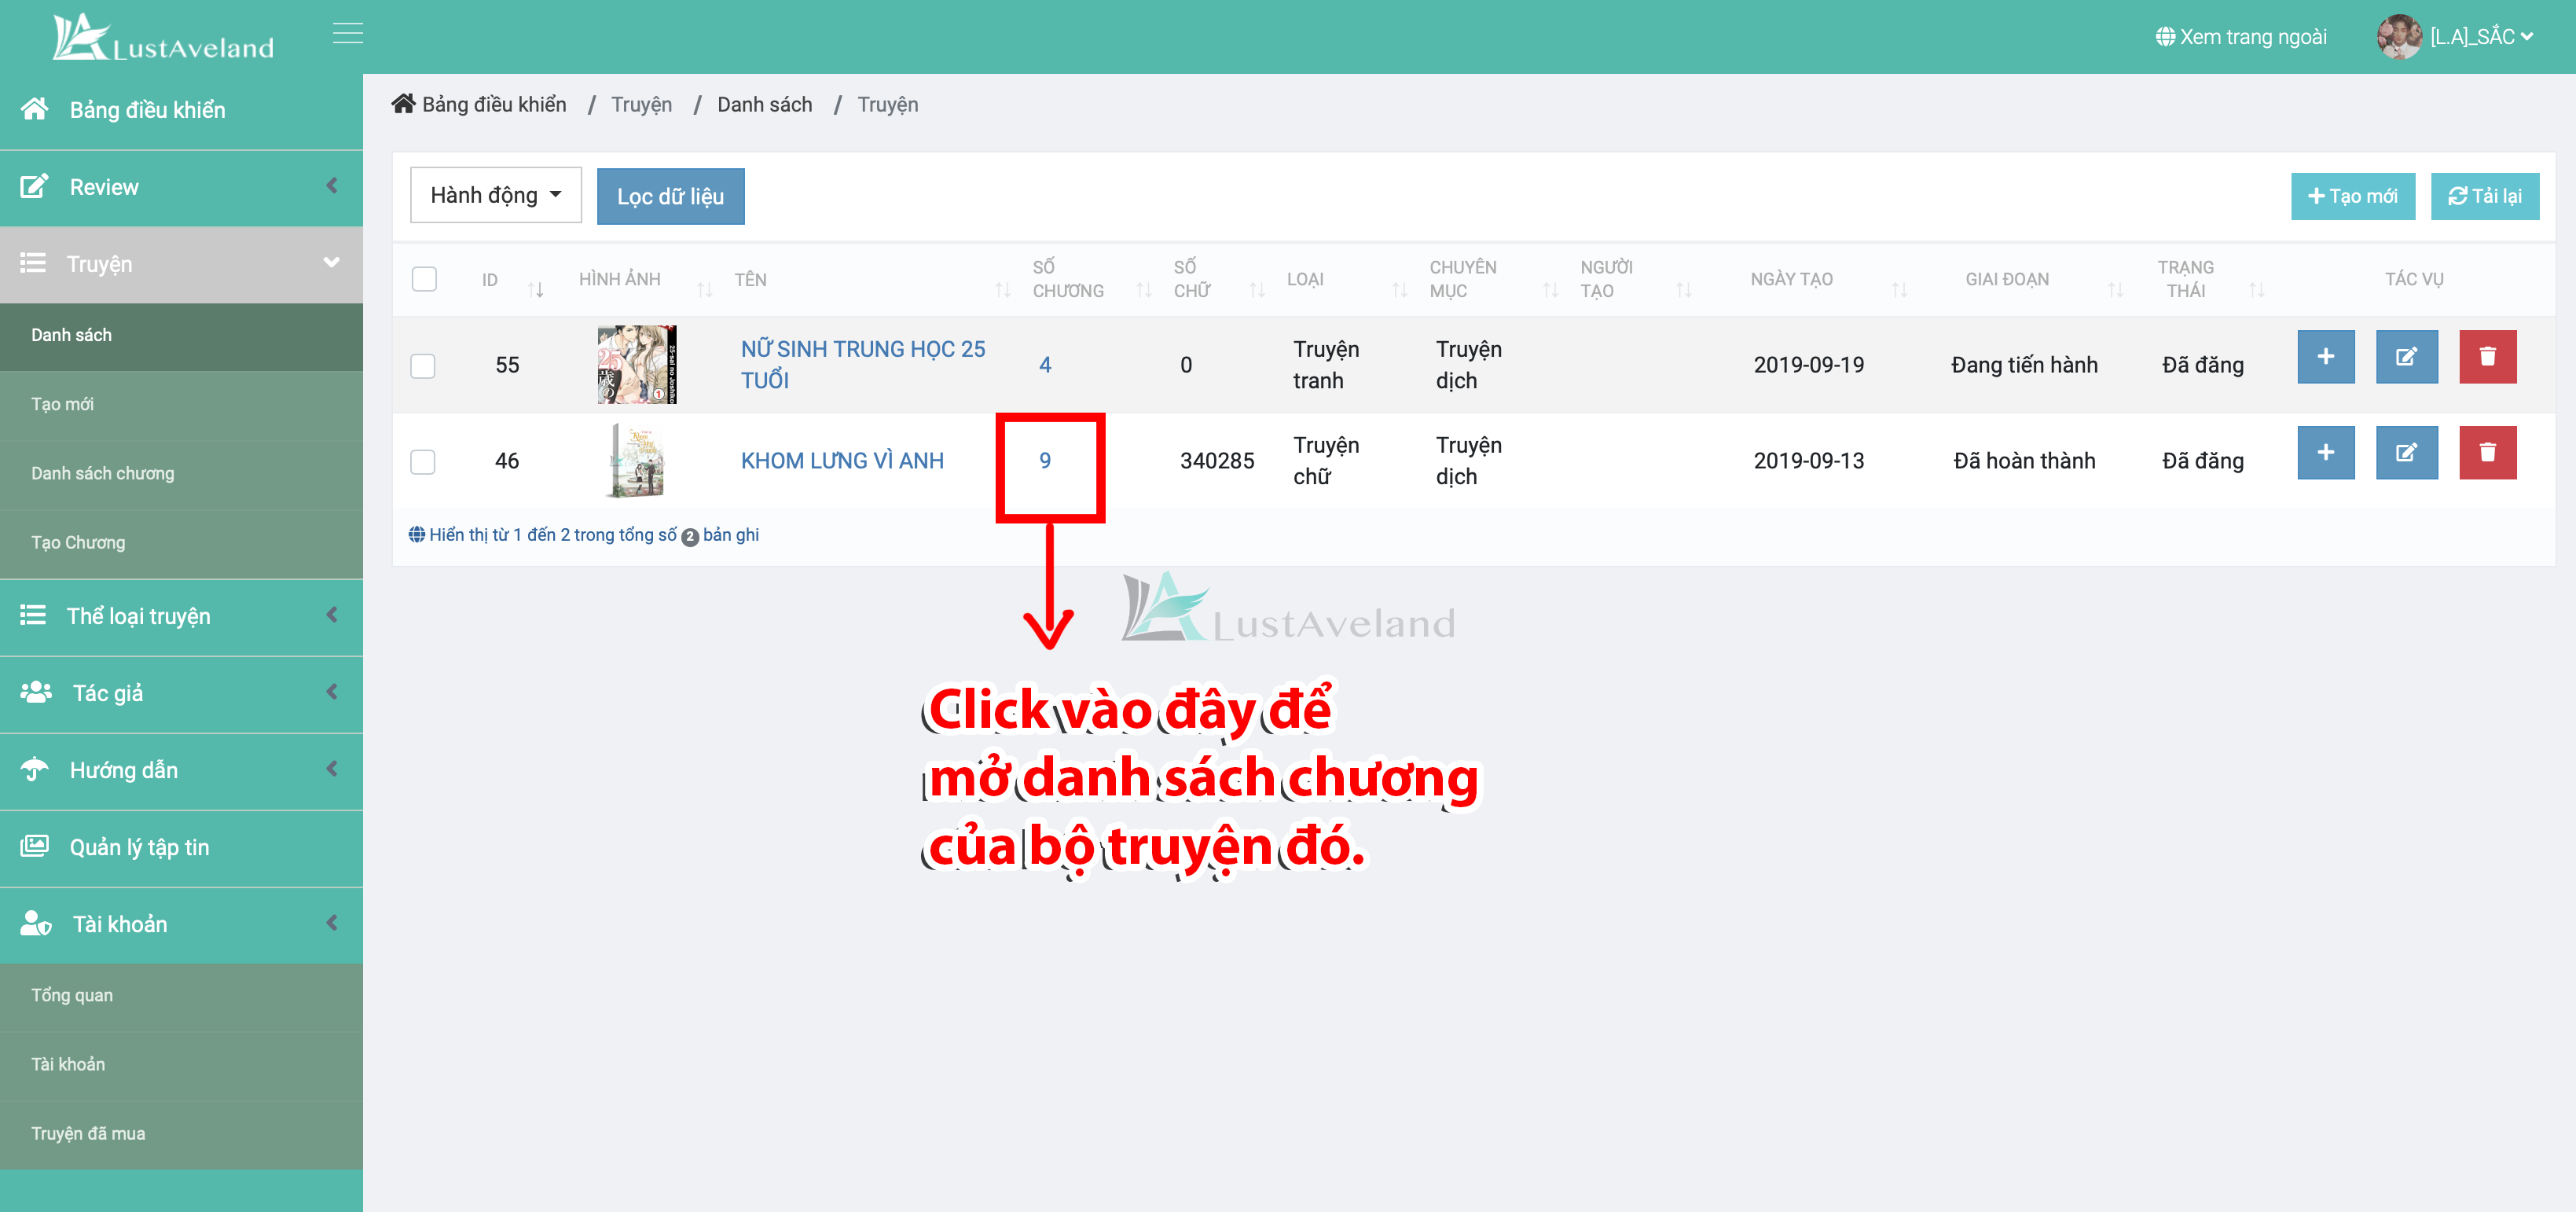Click the LustAveland logo in the header

(x=163, y=37)
